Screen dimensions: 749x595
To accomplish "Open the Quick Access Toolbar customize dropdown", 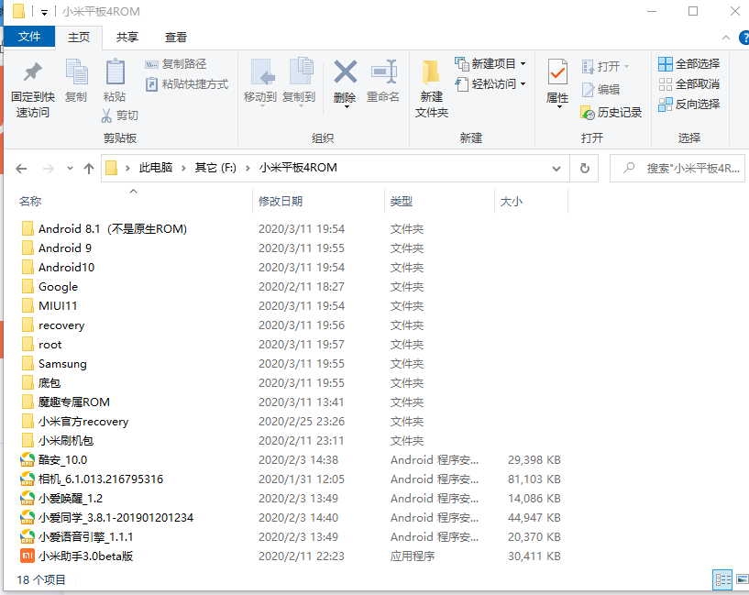I will (44, 12).
